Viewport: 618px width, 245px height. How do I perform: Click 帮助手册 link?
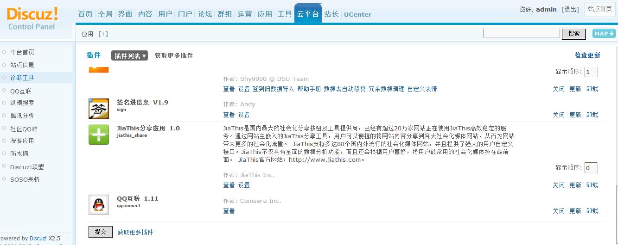[309, 89]
